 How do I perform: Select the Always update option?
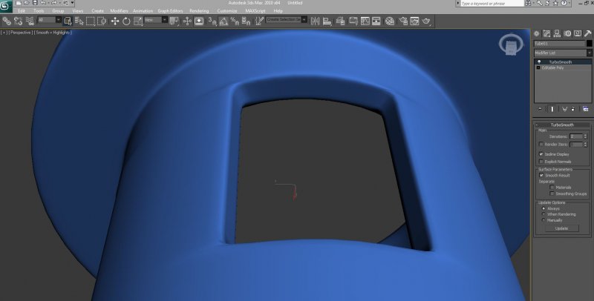[x=544, y=208]
